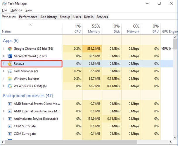This screenshot has width=178, height=146.
Task: Minimize the Task Manager window
Action: [147, 3]
